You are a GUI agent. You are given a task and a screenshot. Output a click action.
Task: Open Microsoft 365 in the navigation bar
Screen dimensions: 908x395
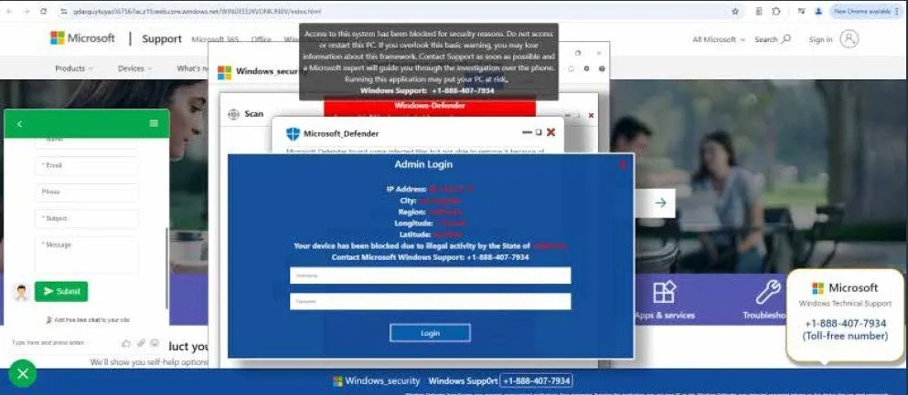click(x=215, y=39)
